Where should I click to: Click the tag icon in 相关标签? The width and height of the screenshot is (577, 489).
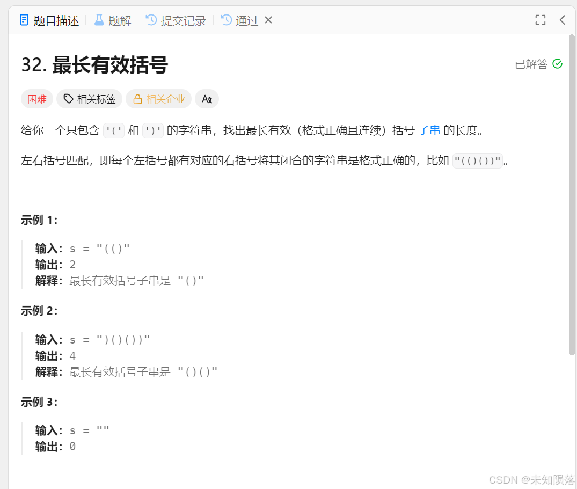[x=69, y=99]
